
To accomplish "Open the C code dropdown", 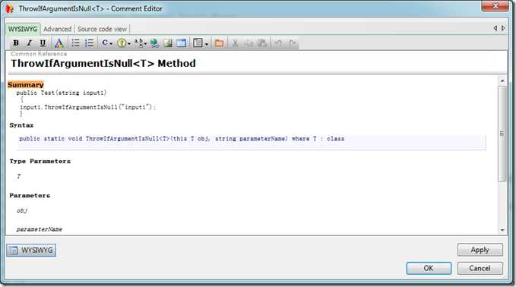I will point(106,43).
